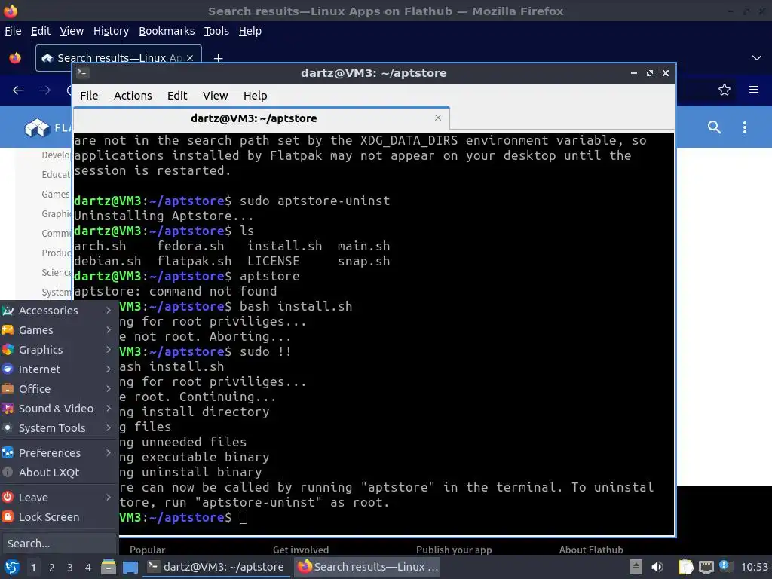Open the terminal View menu
This screenshot has height=579, width=772.
point(215,96)
